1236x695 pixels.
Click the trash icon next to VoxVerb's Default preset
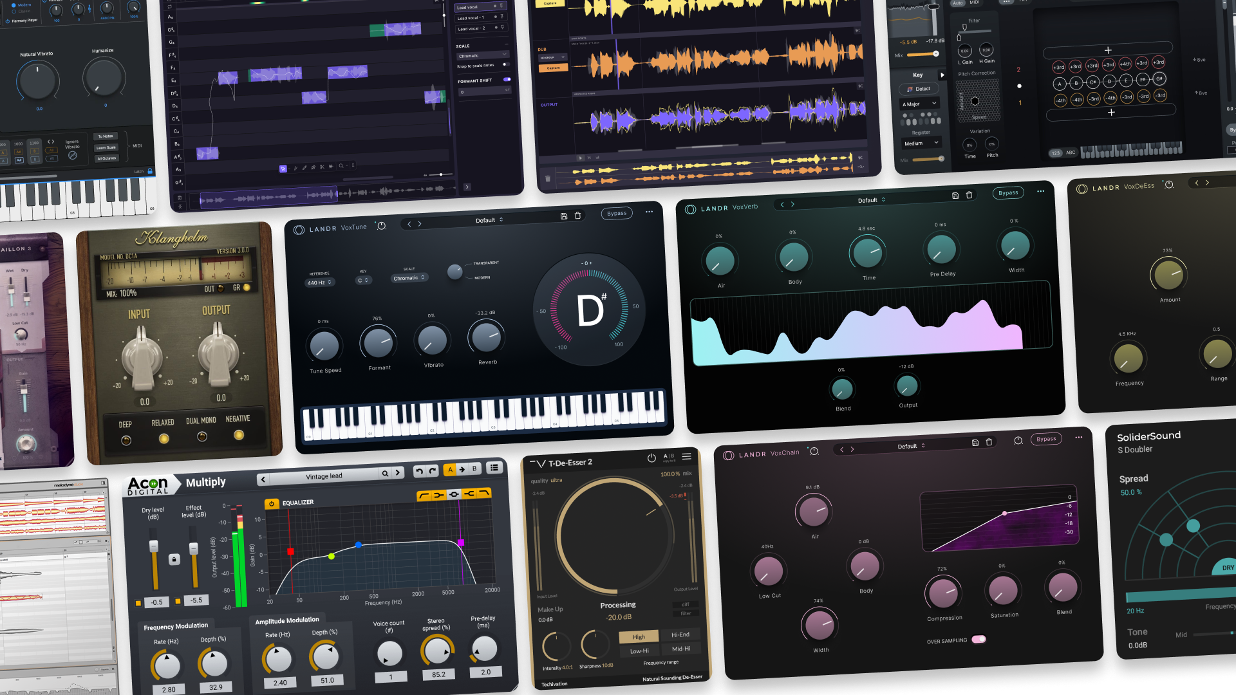click(969, 195)
